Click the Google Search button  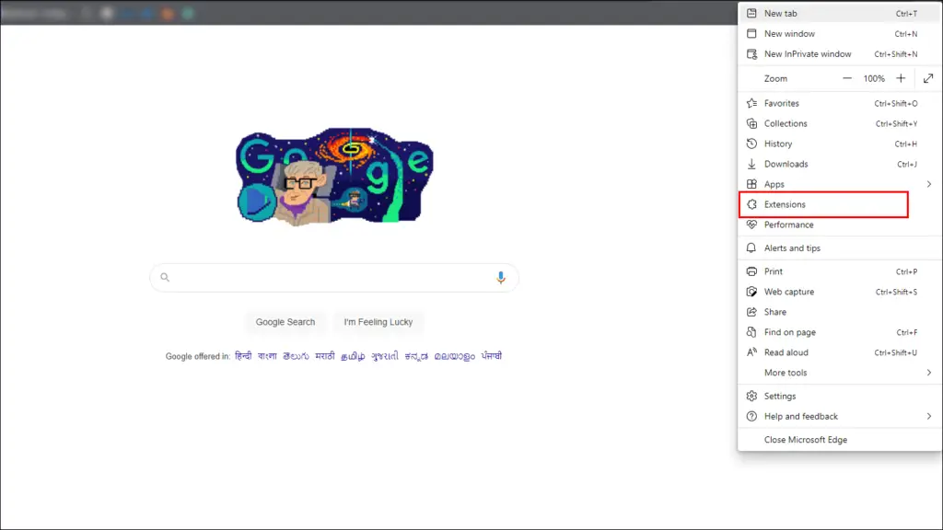(x=285, y=322)
